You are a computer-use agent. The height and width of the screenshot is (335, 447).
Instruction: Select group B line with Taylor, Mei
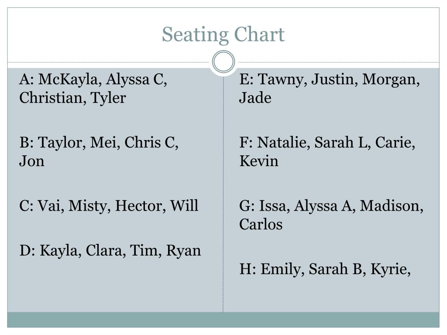(99, 143)
